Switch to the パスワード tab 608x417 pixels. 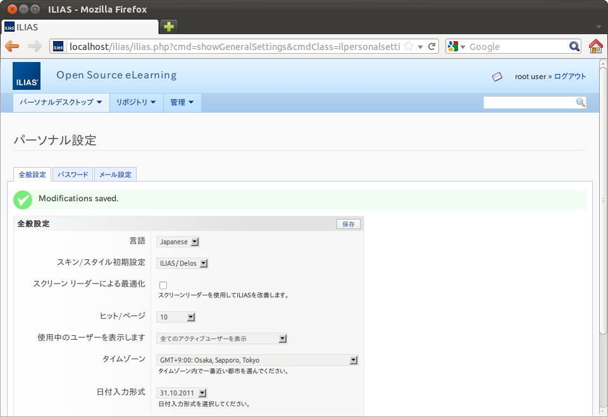coord(73,175)
